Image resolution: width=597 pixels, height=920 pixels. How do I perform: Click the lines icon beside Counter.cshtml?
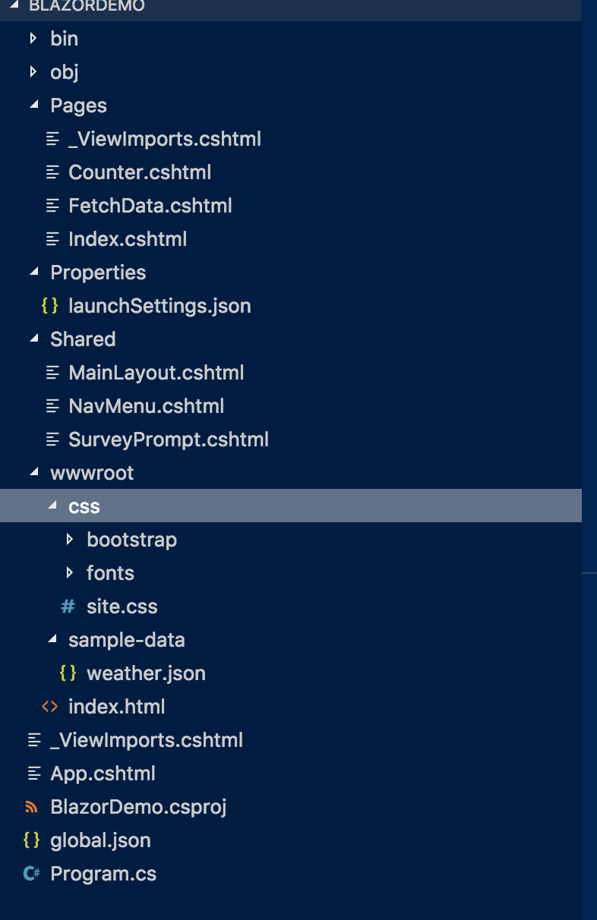coord(52,172)
